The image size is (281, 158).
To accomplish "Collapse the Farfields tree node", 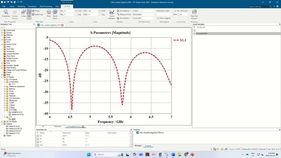I will pos(2,124).
